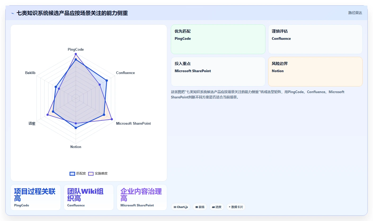Open the 优先匹配 card heading
Screen dimensions: 373x221
183,31
